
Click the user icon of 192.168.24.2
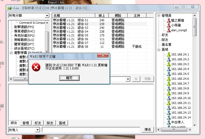[x=169, y=59]
